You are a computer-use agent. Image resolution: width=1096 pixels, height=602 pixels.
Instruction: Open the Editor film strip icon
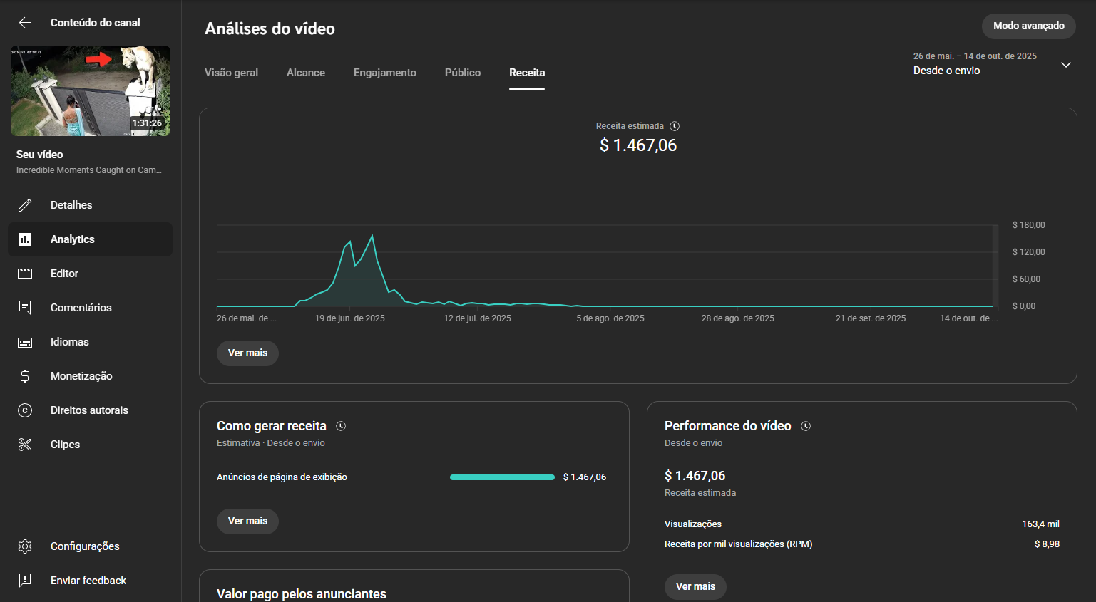(25, 274)
